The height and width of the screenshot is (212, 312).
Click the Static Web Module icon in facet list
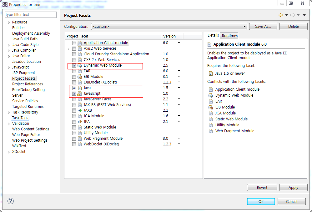point(80,127)
